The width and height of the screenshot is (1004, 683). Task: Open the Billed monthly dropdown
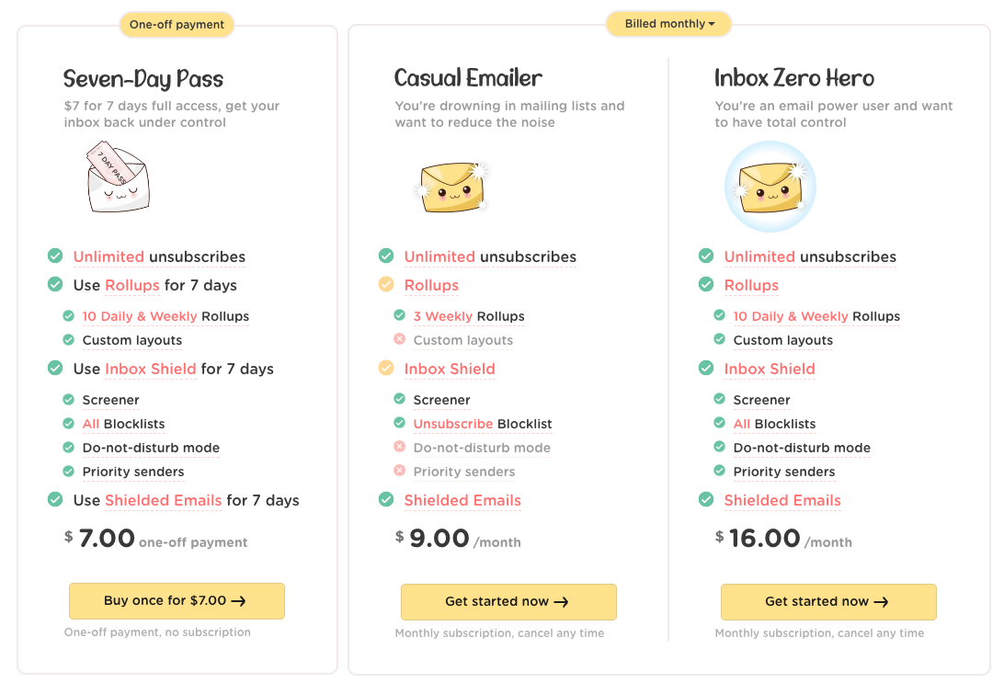pyautogui.click(x=668, y=24)
